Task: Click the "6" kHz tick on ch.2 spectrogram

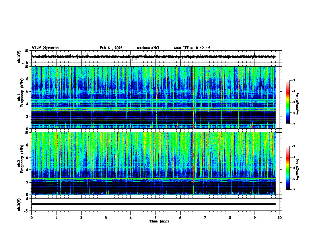Action: coord(28,157)
